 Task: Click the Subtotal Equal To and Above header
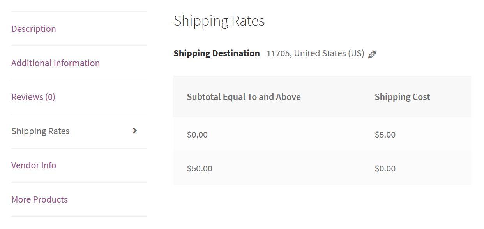click(244, 97)
